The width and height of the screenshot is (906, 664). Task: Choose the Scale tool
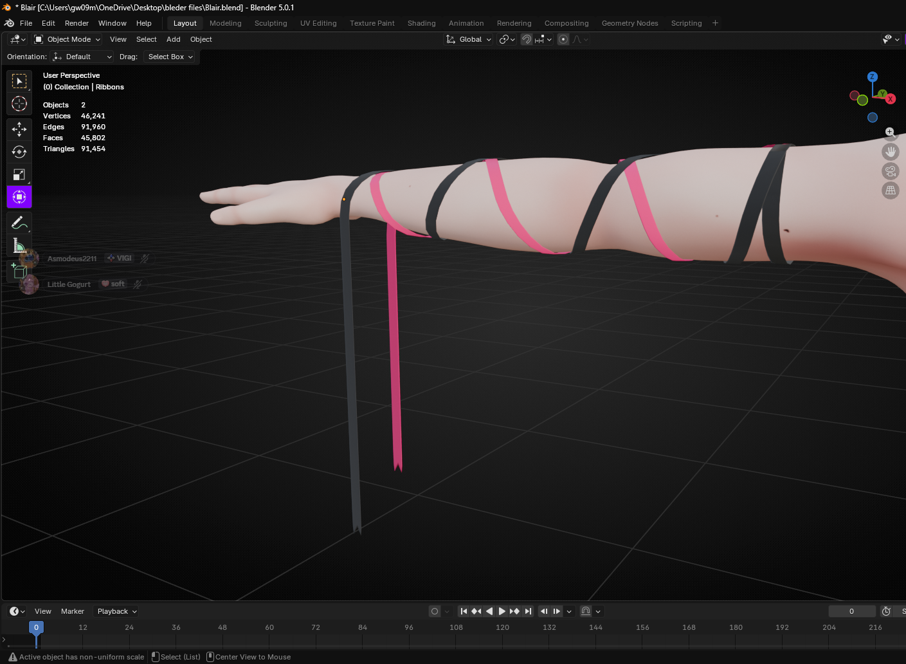19,174
